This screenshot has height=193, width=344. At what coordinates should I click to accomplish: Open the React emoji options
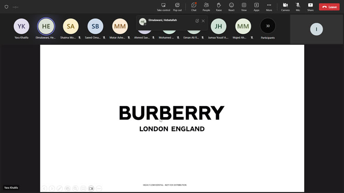coord(231,6)
